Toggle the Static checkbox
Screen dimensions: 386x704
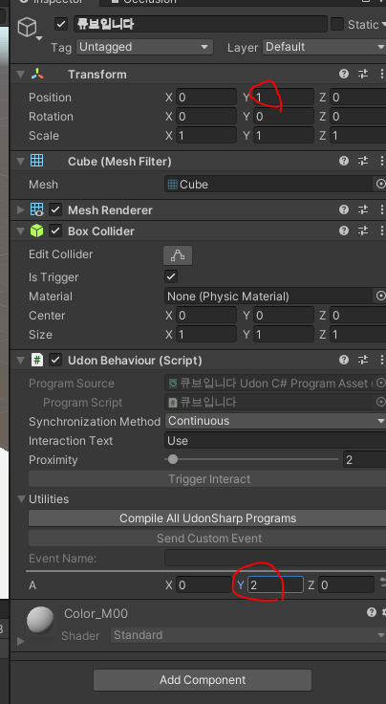point(337,24)
